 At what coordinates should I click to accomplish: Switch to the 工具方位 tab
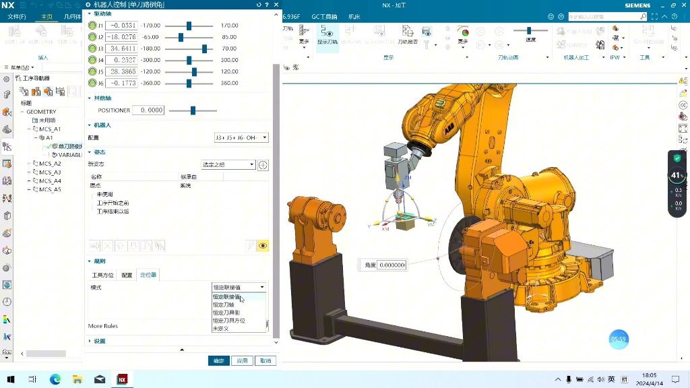[x=102, y=275]
